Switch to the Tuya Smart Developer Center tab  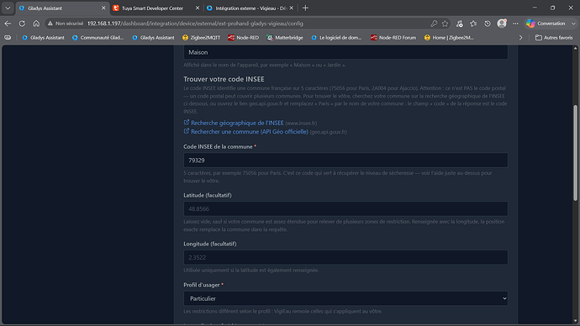pos(152,8)
